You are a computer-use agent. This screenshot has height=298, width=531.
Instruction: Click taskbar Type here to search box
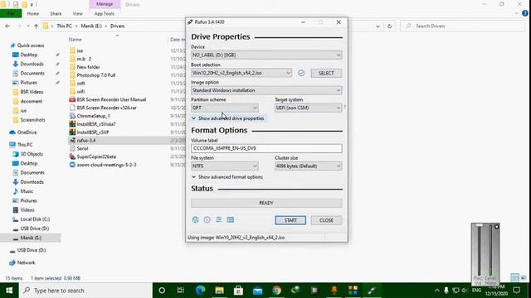point(85,291)
